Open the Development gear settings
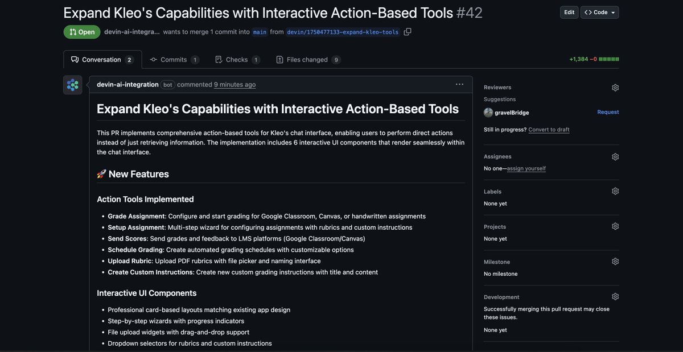683x352 pixels. click(x=615, y=297)
